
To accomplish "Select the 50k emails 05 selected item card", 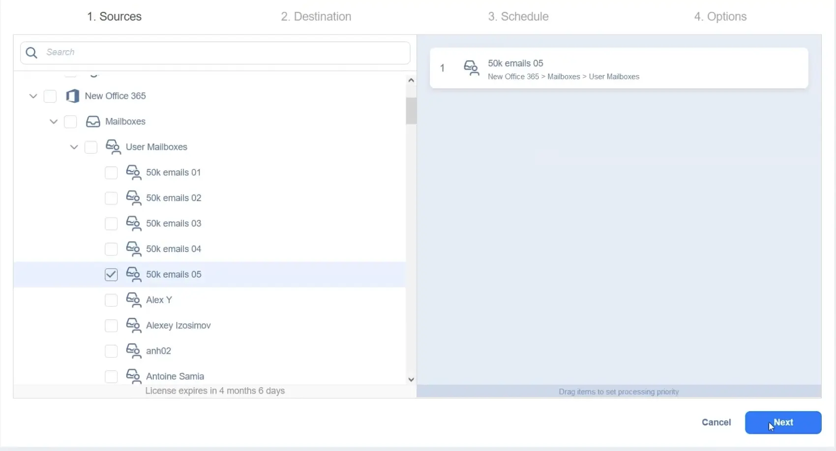I will [x=619, y=68].
